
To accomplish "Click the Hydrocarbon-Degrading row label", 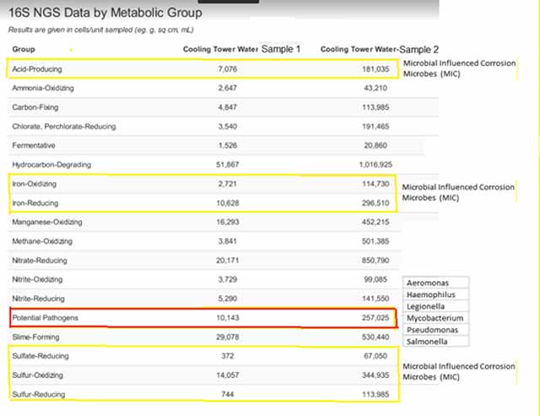I will coord(51,164).
